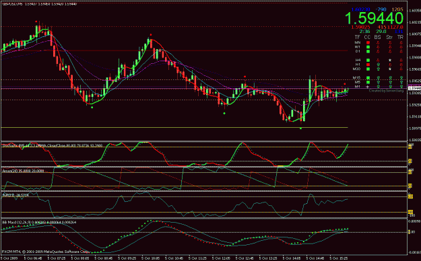Click the FXCM MT4 MetaQuotes copyright text
Image resolution: width=421 pixels, height=261 pixels.
[x=46, y=252]
